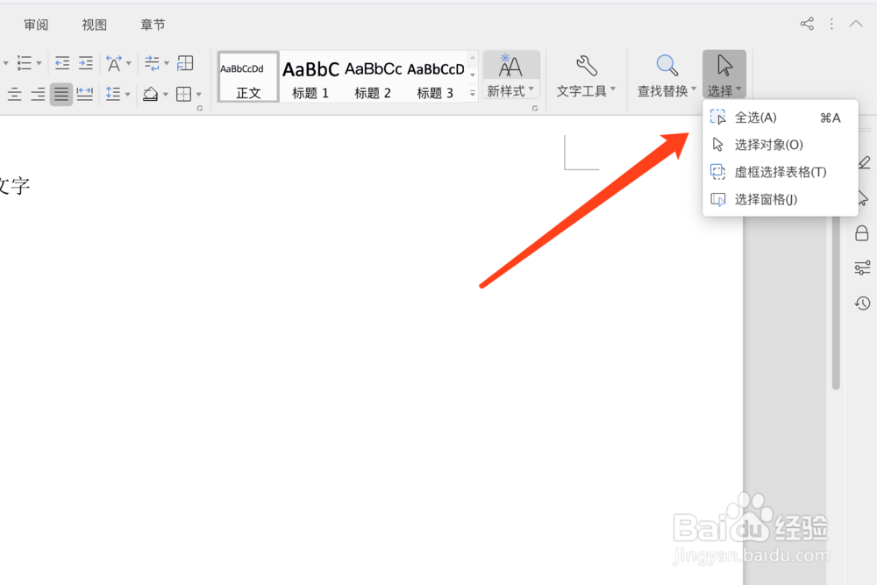Click the numbered list icon

24,62
